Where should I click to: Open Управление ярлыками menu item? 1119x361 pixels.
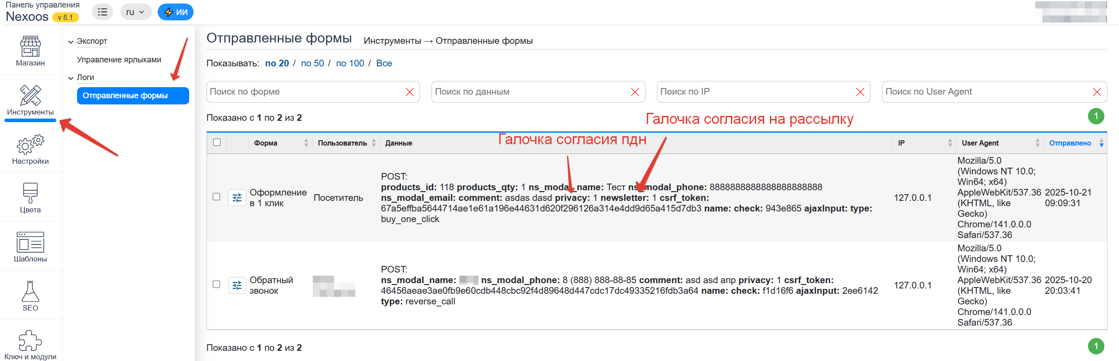[x=119, y=60]
